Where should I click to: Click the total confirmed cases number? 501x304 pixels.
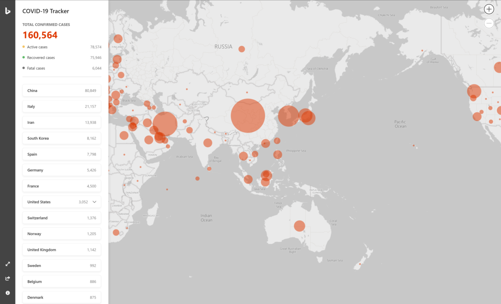pos(40,35)
